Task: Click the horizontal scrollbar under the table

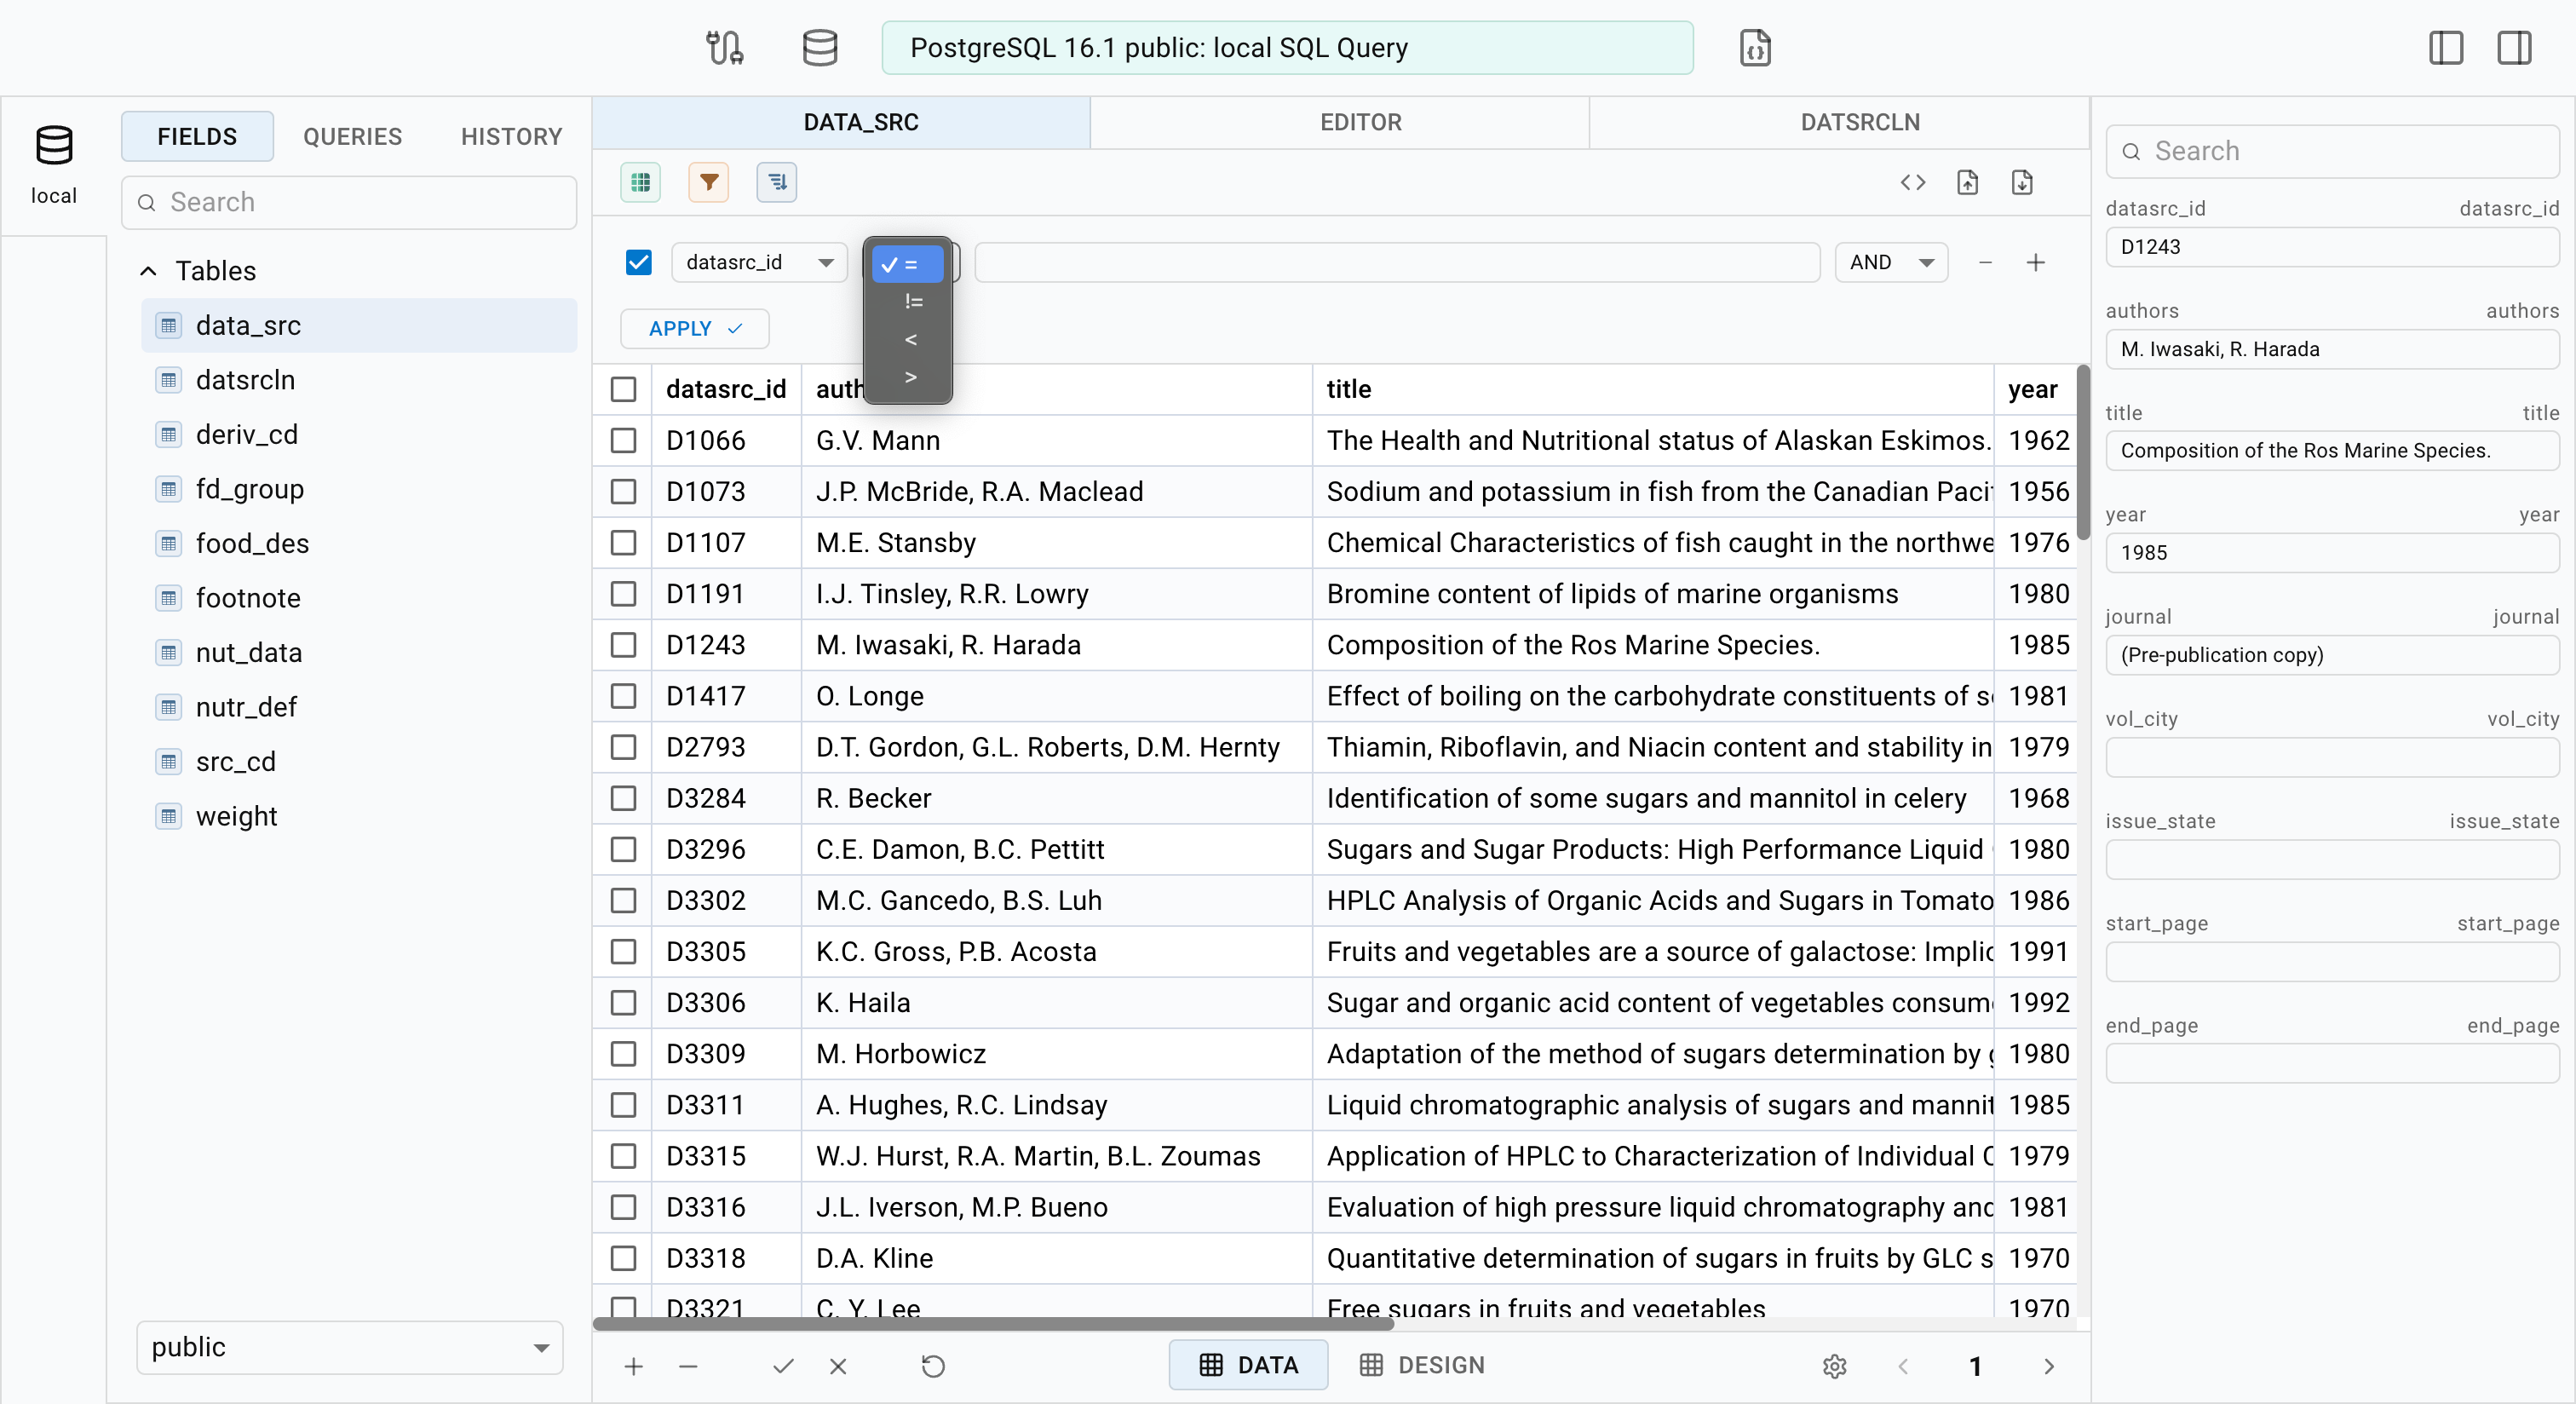Action: click(x=992, y=1323)
